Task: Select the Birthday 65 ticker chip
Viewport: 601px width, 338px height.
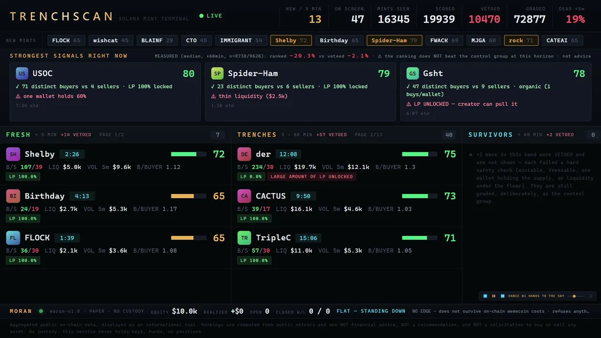Action: (339, 40)
